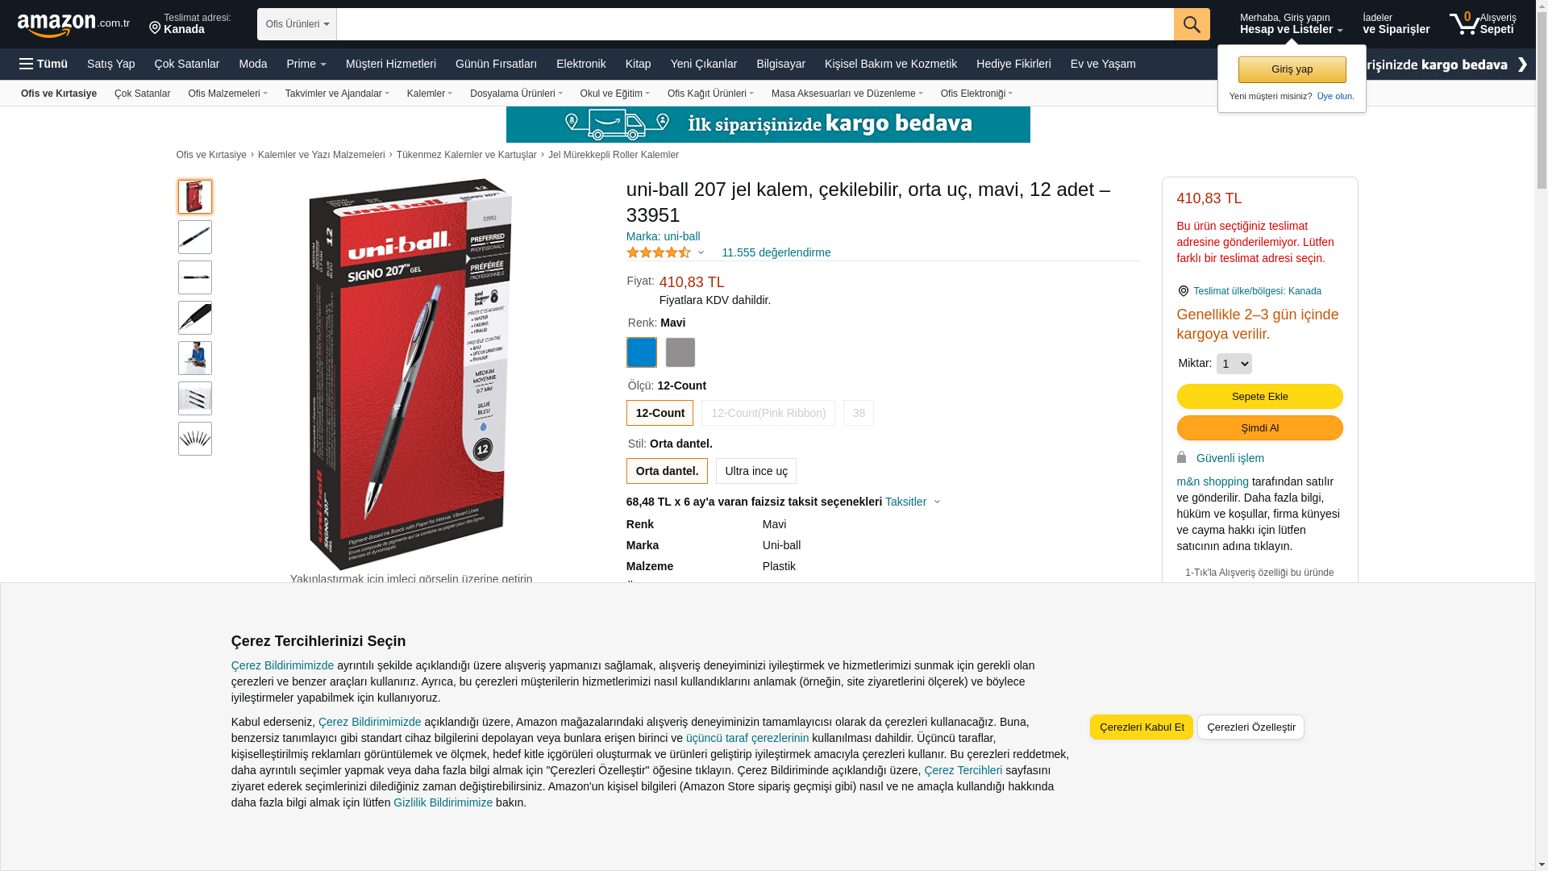Click the right chevron on shipping banner

click(x=1522, y=65)
